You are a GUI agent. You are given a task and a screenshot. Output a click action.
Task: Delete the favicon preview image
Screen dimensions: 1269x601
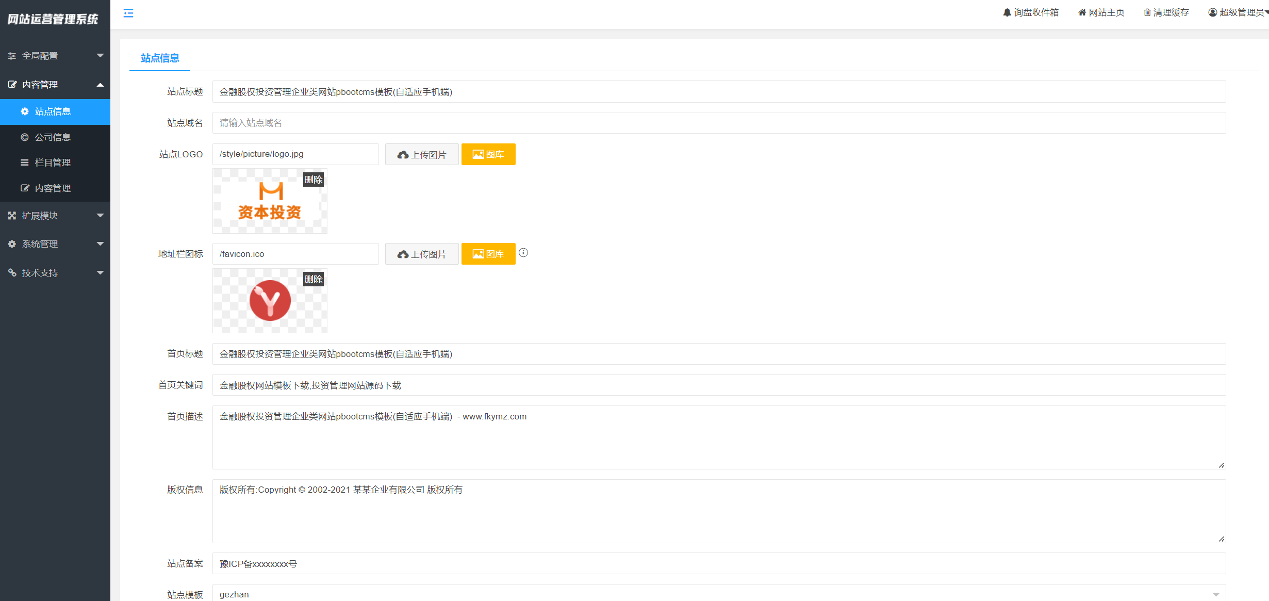click(313, 279)
